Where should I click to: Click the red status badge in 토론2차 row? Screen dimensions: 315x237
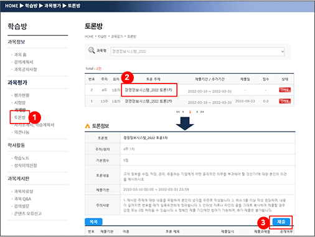[x=284, y=101]
